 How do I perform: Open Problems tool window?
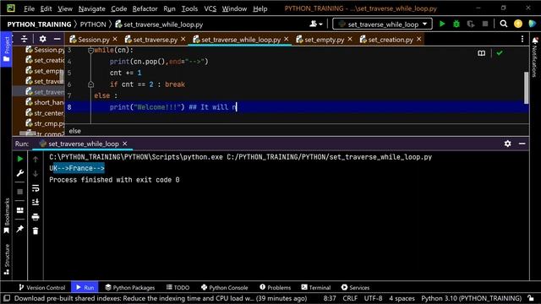pyautogui.click(x=275, y=287)
